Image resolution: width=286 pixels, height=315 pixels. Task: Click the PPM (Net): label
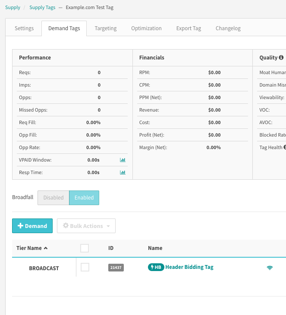click(x=151, y=97)
